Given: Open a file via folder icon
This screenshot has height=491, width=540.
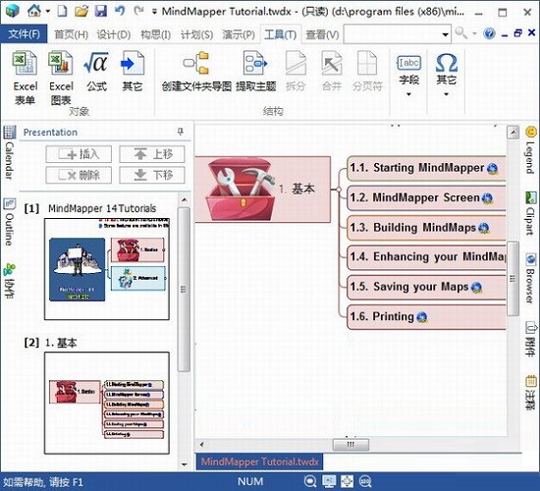Looking at the screenshot, I should point(81,11).
